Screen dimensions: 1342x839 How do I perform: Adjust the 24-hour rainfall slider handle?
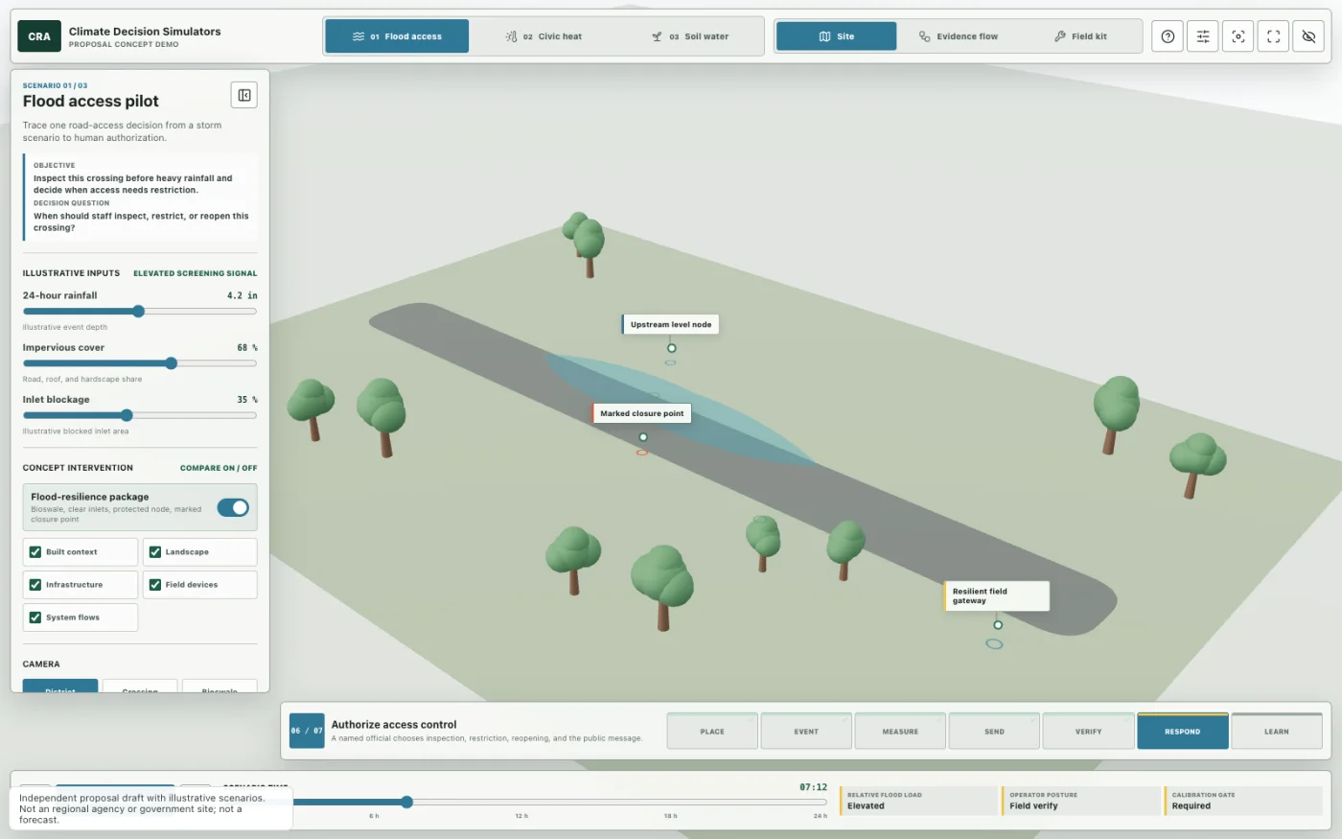(138, 312)
